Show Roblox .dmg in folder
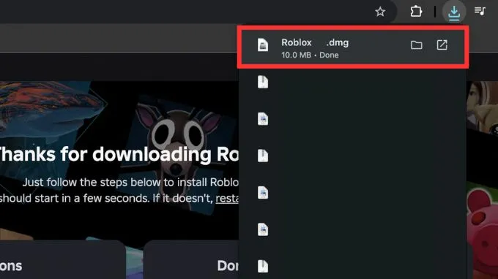 [416, 45]
